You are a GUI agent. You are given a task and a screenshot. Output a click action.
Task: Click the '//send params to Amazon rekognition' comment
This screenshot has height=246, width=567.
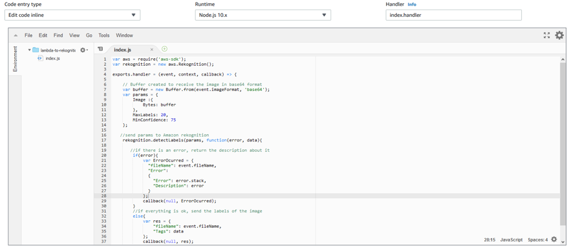point(164,135)
